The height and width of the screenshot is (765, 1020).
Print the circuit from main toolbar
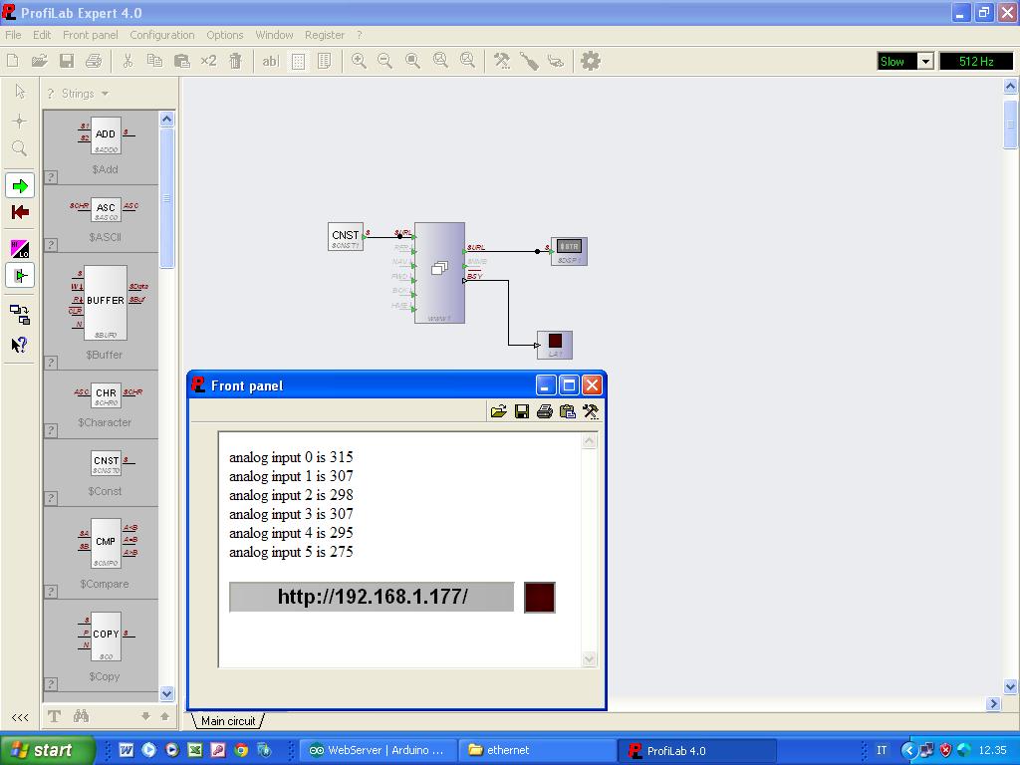click(94, 61)
